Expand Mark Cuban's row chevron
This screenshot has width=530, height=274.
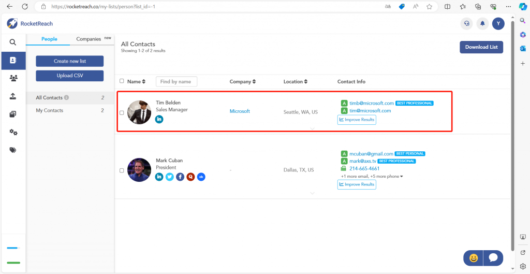pyautogui.click(x=312, y=193)
